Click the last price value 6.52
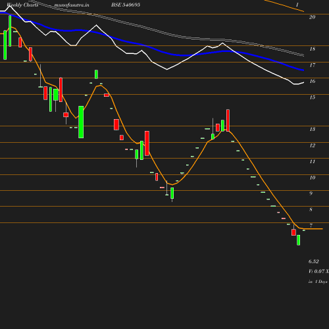 click(x=313, y=261)
